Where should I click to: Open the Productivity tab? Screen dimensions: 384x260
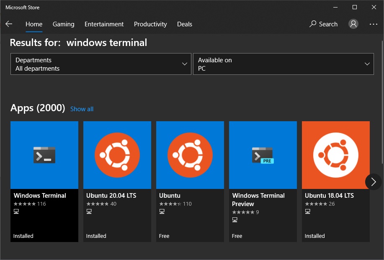click(x=150, y=24)
